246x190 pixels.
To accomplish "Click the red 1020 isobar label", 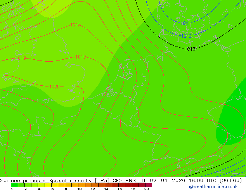I will click(x=54, y=87).
